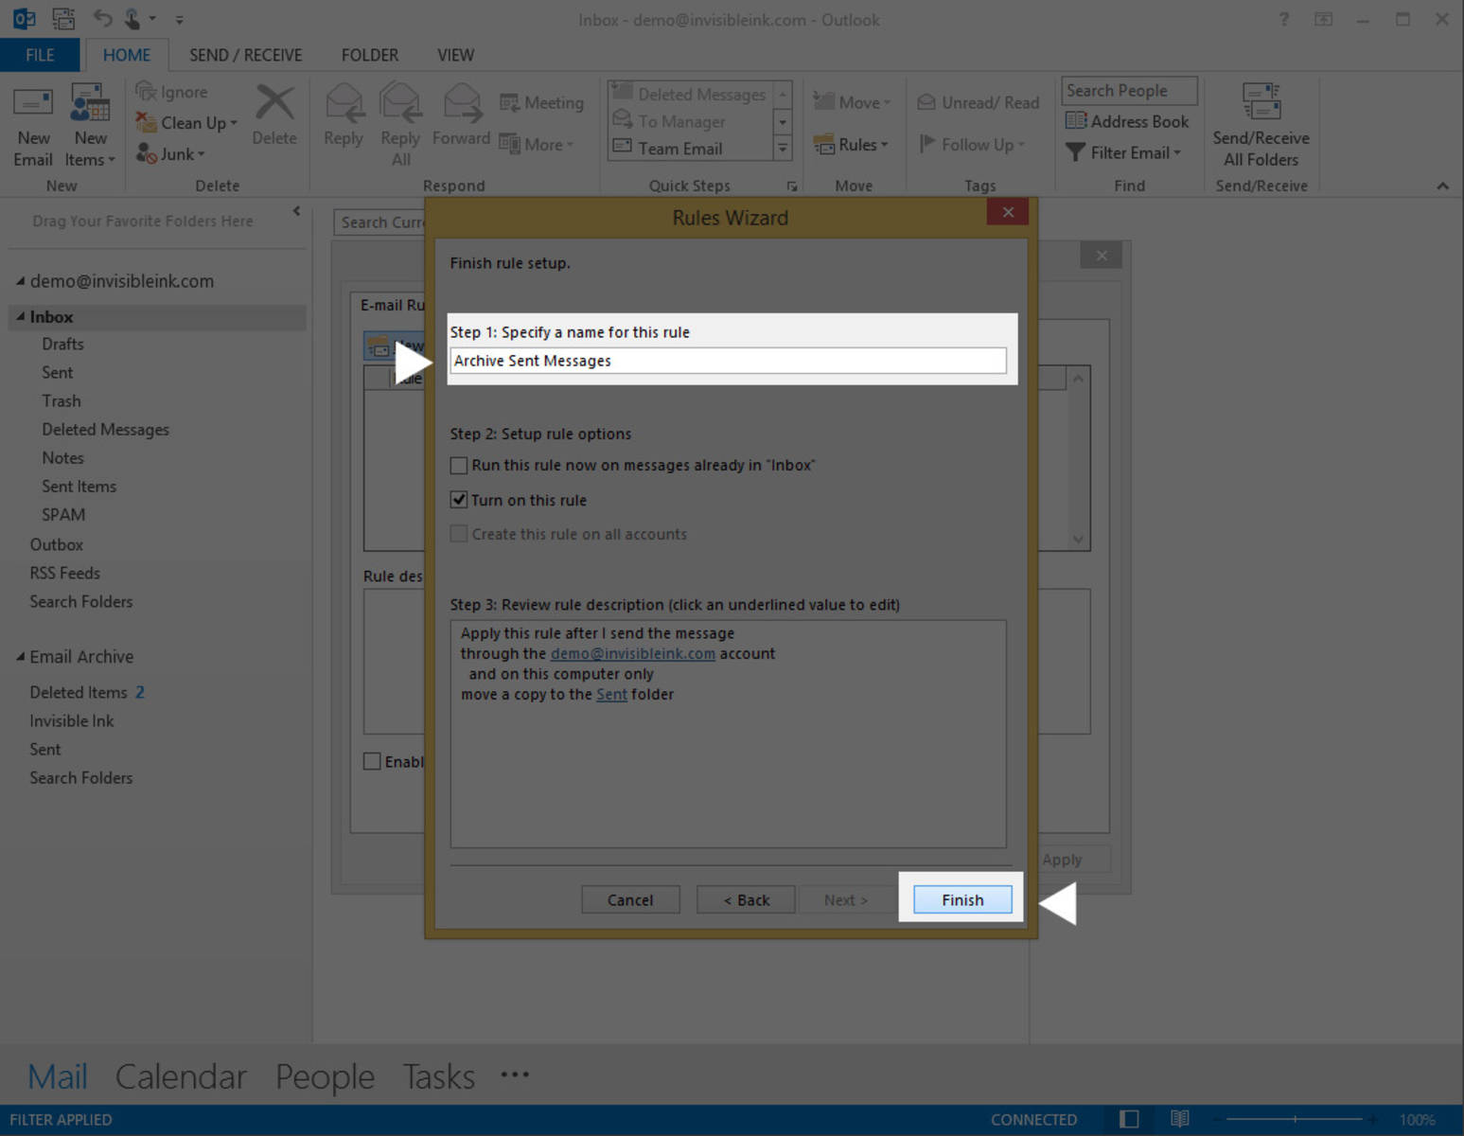Screen dimensions: 1464x1136
Task: Open the Quick Steps dialog launcher
Action: pos(792,186)
